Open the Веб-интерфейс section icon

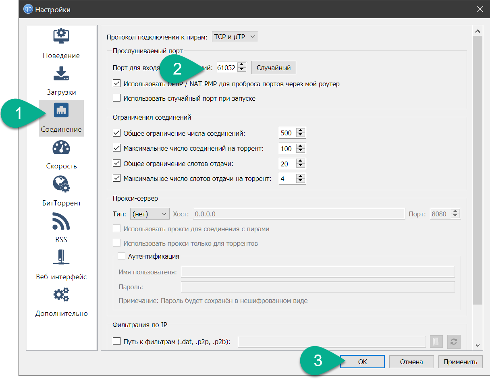tap(61, 258)
